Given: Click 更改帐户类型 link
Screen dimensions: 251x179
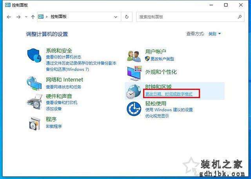Looking at the screenshot, I should [x=162, y=59].
